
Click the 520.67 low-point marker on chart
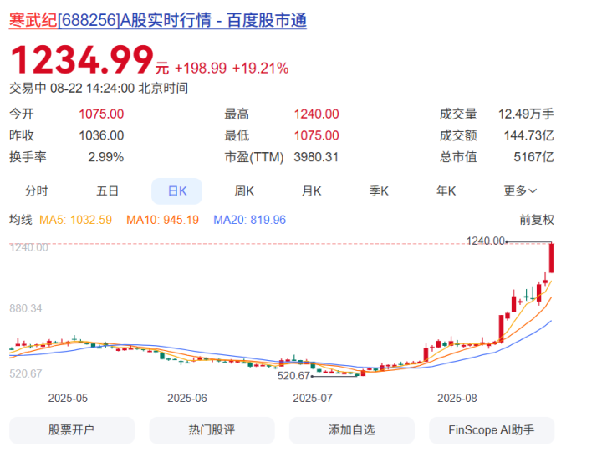293,376
